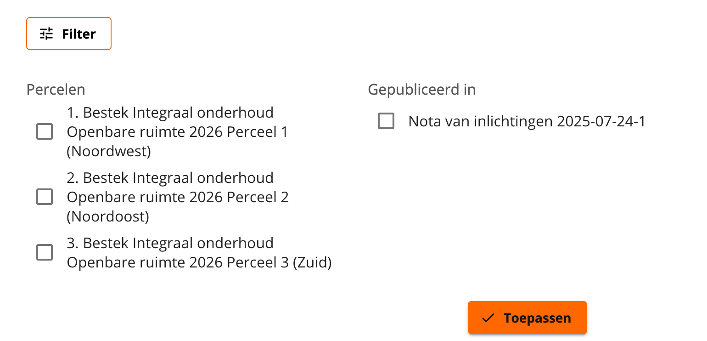Click the "Openbare ruimte 2026 Perceel 3 (Zuid)" text
The height and width of the screenshot is (341, 707).
tap(199, 263)
